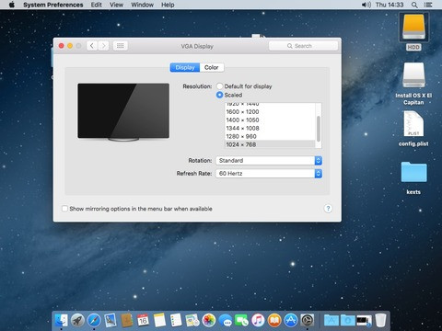Open Contacts book icon in dock
442x331 pixels.
pos(127,321)
